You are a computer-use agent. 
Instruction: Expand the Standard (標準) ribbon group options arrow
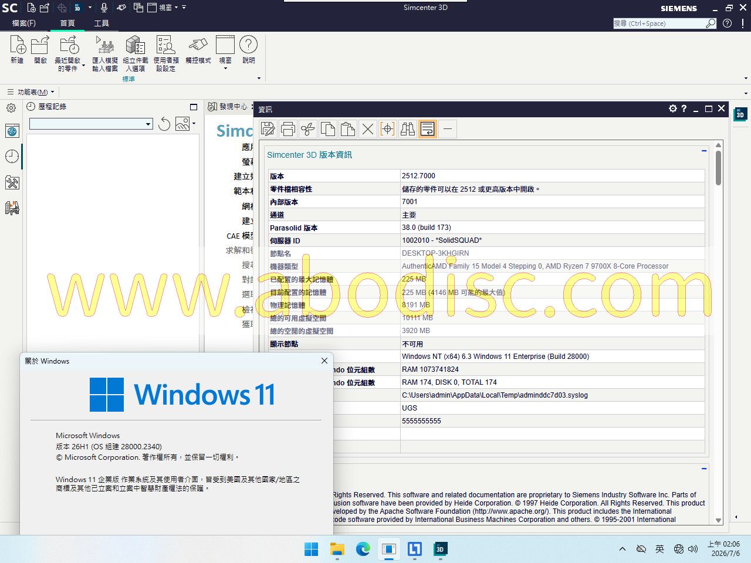click(259, 79)
